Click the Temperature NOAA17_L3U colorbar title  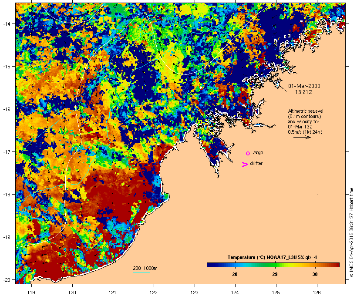pyautogui.click(x=272, y=257)
